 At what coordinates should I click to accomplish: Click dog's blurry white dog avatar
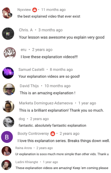[x=8, y=122]
